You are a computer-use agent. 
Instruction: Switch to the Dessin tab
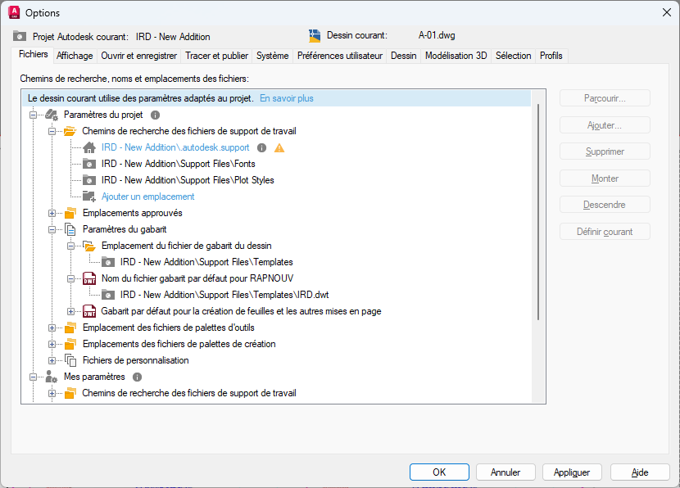(403, 56)
